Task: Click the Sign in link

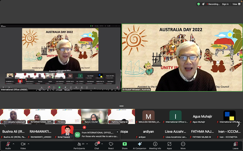Action: tap(225, 4)
